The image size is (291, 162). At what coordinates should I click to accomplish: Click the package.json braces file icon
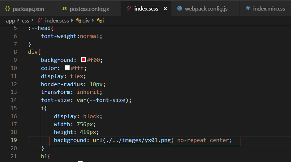[7, 8]
